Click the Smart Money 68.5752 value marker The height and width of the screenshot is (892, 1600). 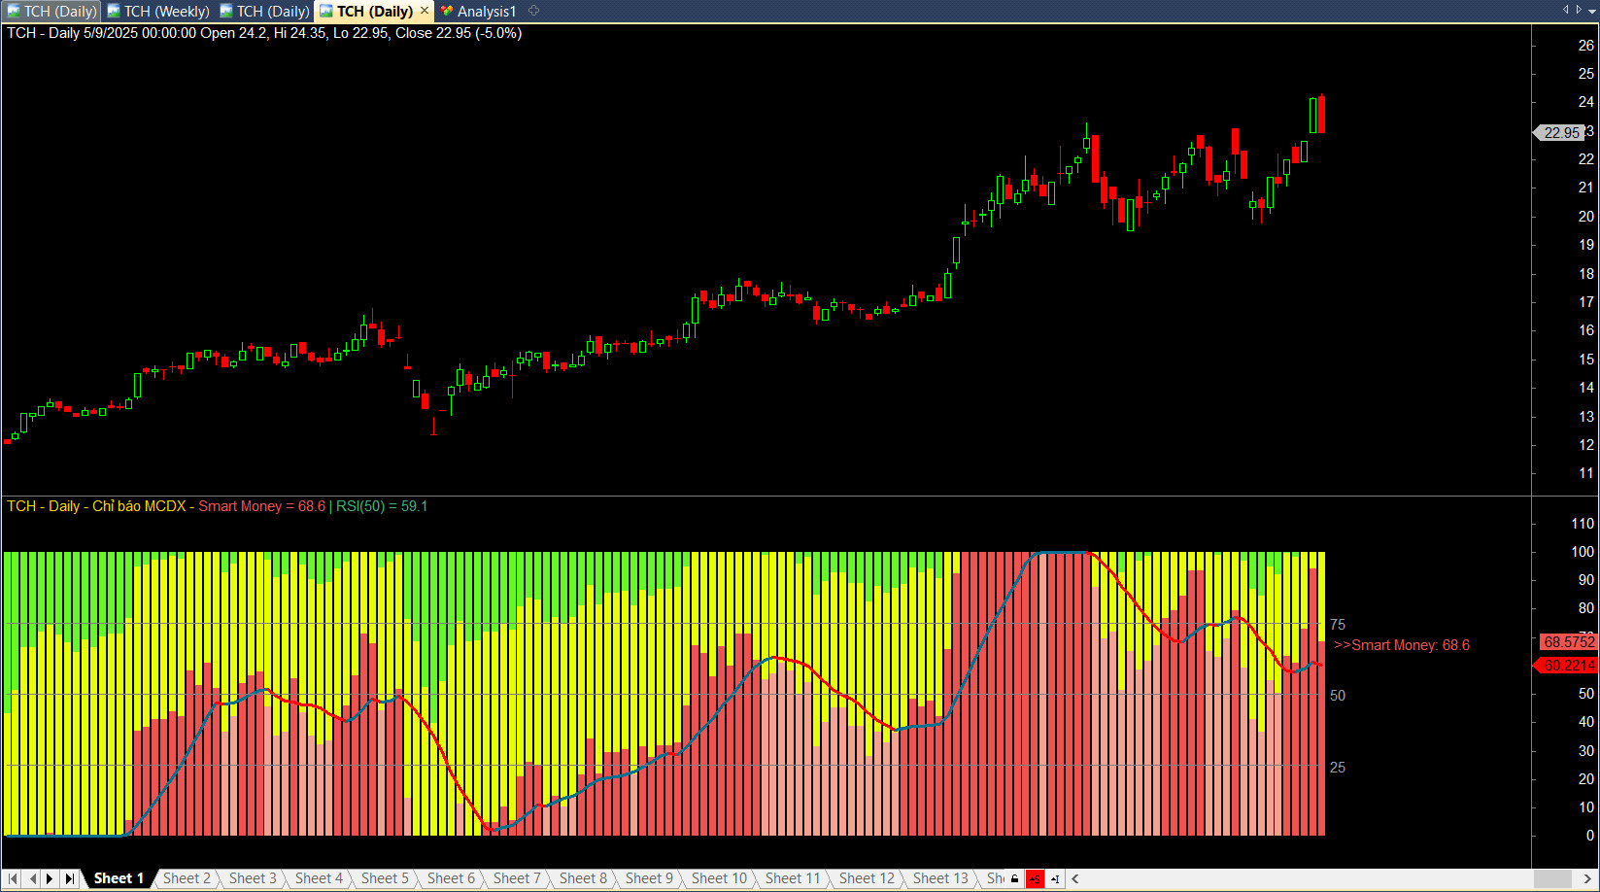1568,642
